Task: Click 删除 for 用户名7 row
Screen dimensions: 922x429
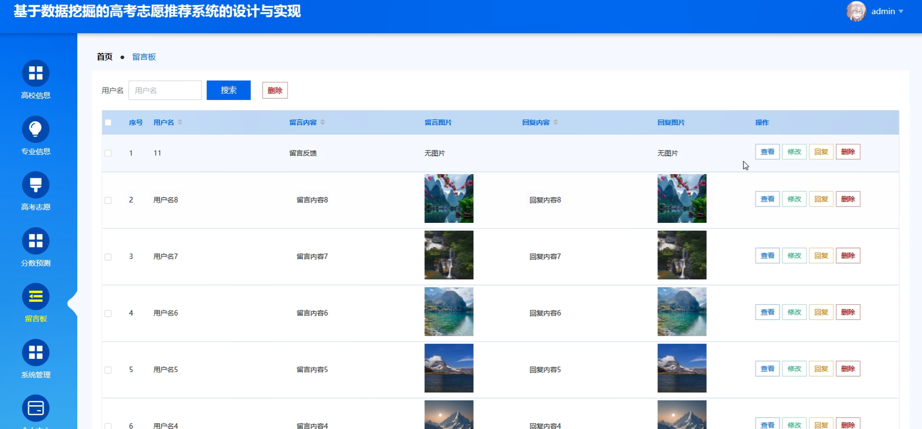Action: pos(848,255)
